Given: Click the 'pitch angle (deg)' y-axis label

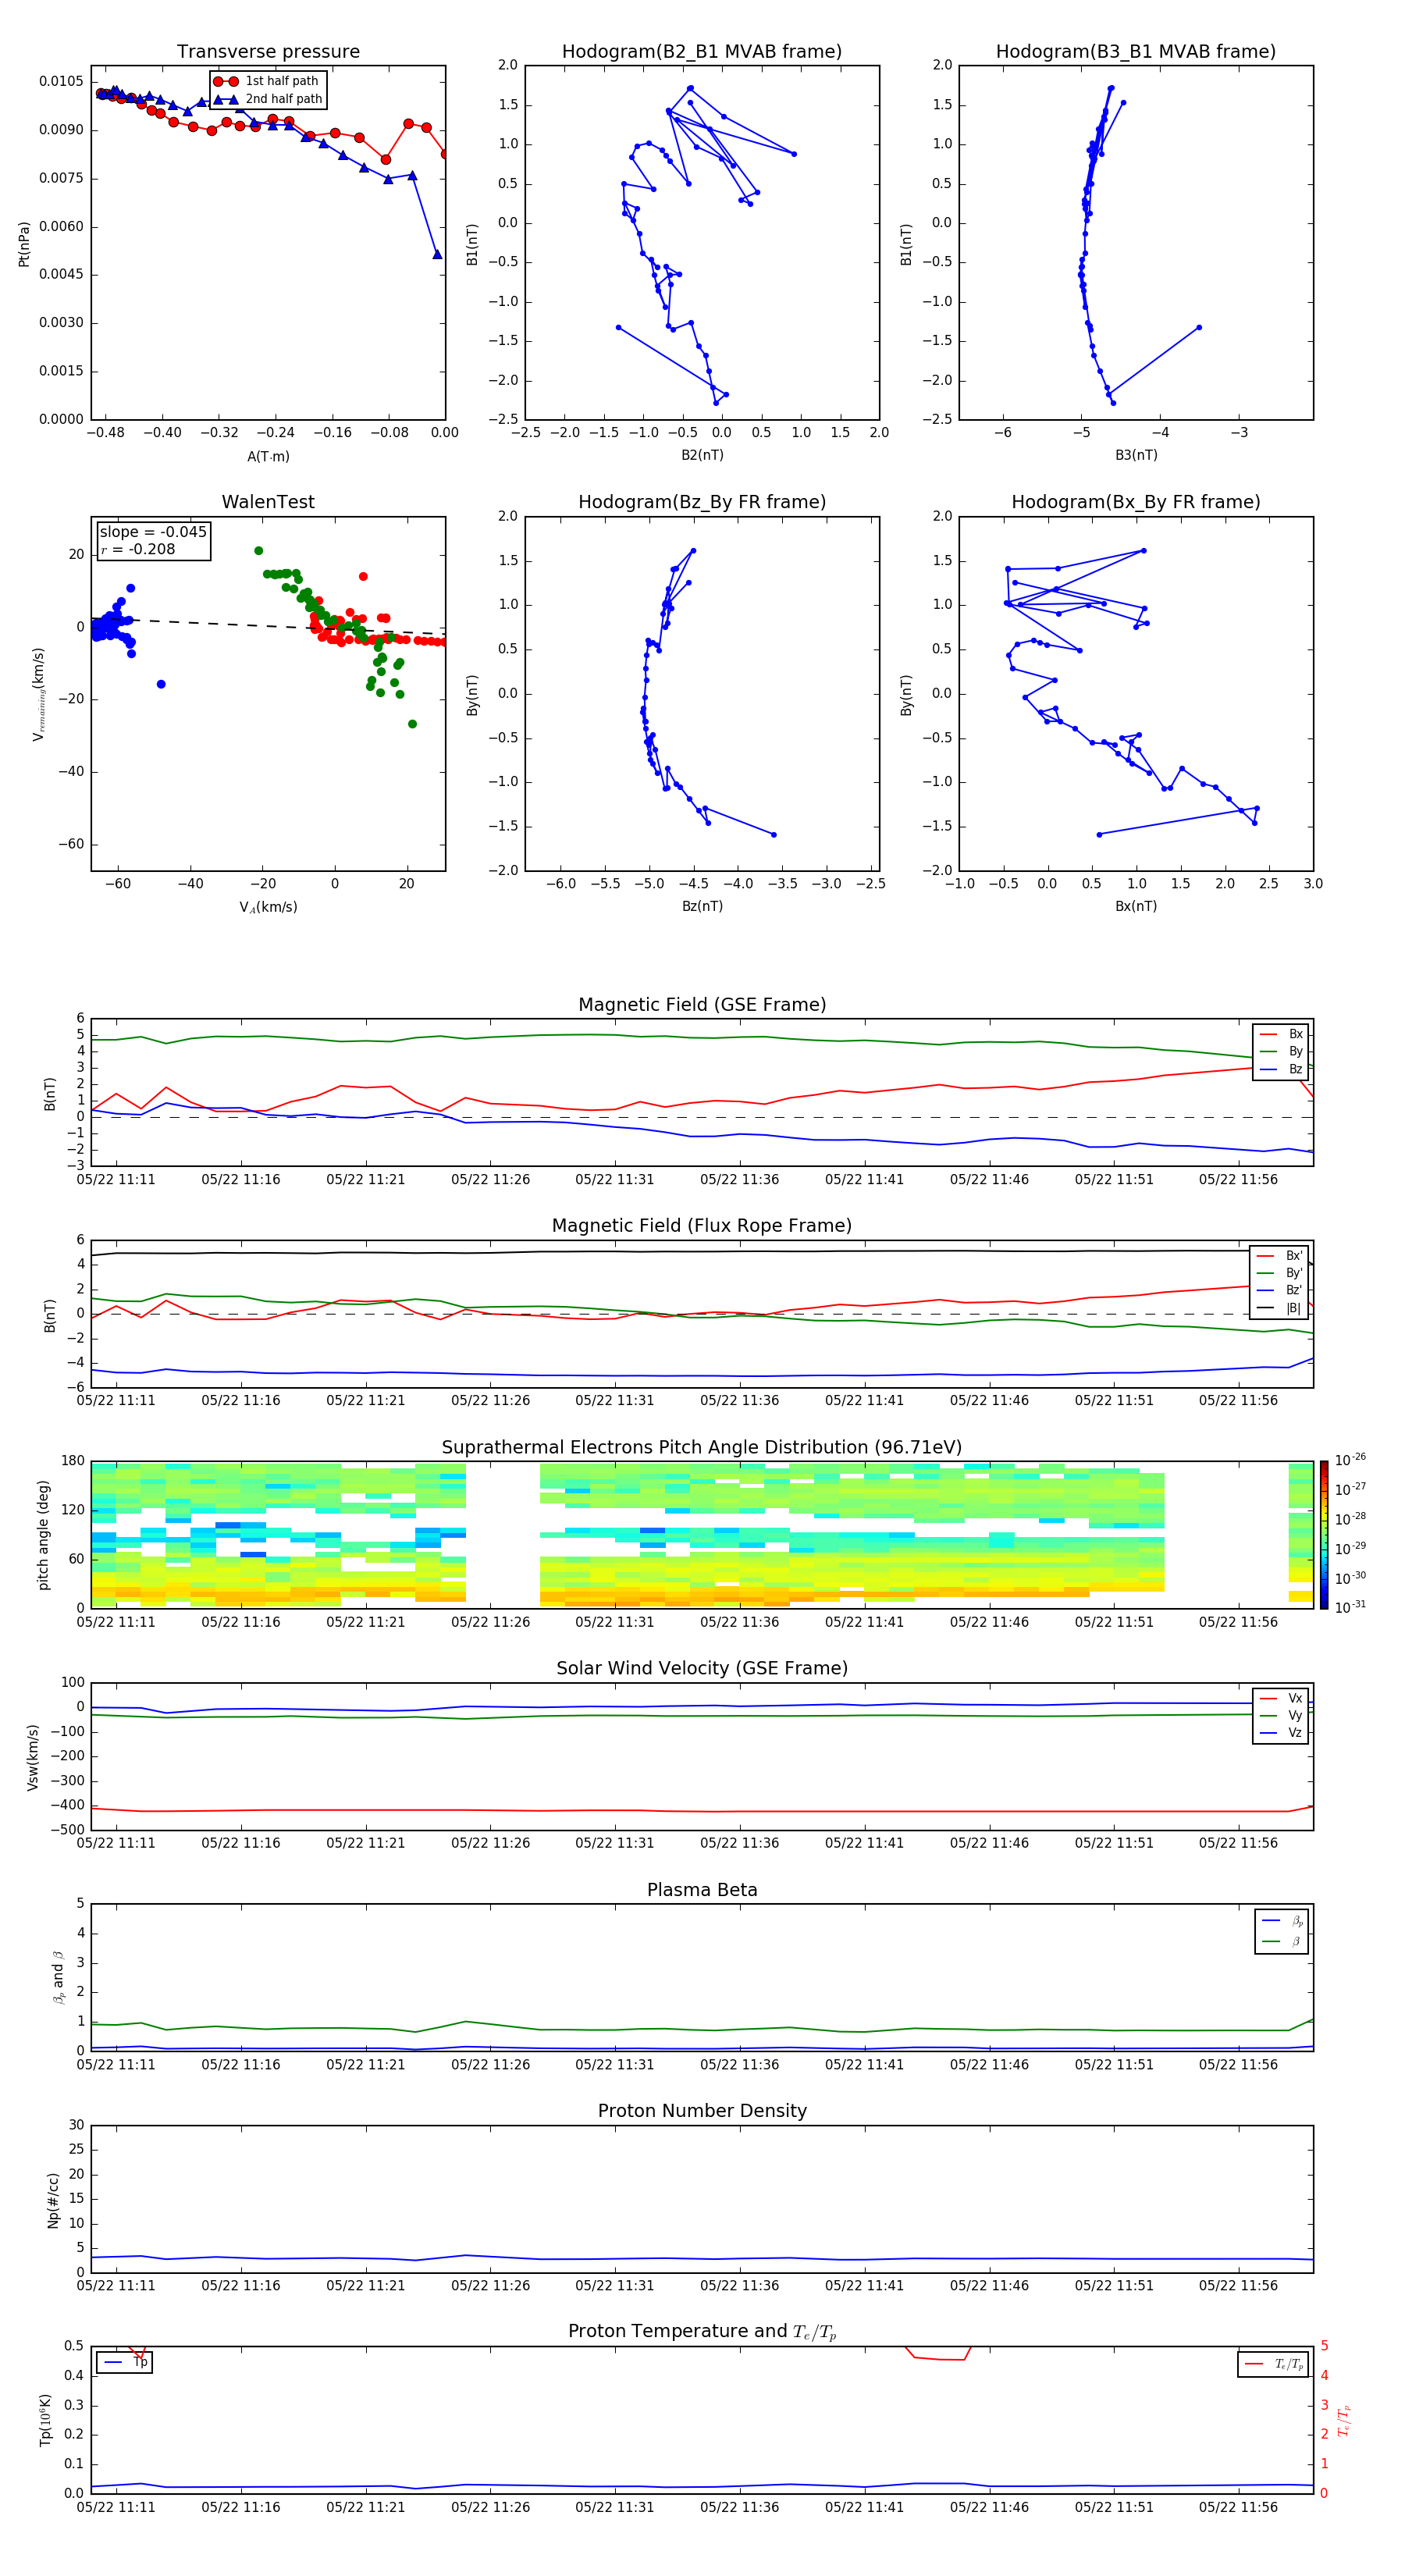Looking at the screenshot, I should (43, 1535).
